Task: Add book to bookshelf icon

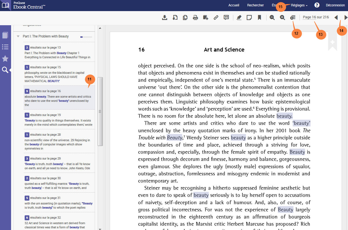Action: [x=206, y=17]
